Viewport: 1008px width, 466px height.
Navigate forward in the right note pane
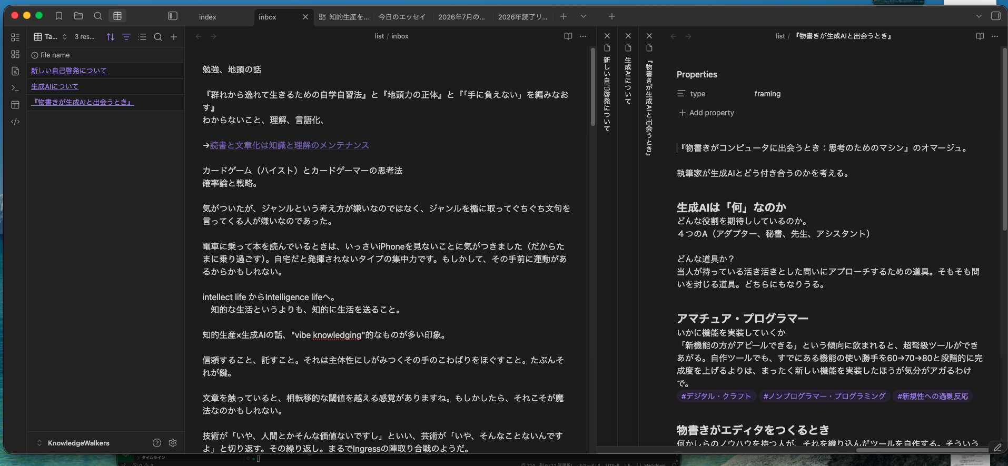[x=688, y=36]
